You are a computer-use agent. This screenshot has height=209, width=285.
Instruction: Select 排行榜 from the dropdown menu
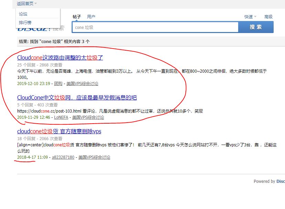click(x=25, y=23)
